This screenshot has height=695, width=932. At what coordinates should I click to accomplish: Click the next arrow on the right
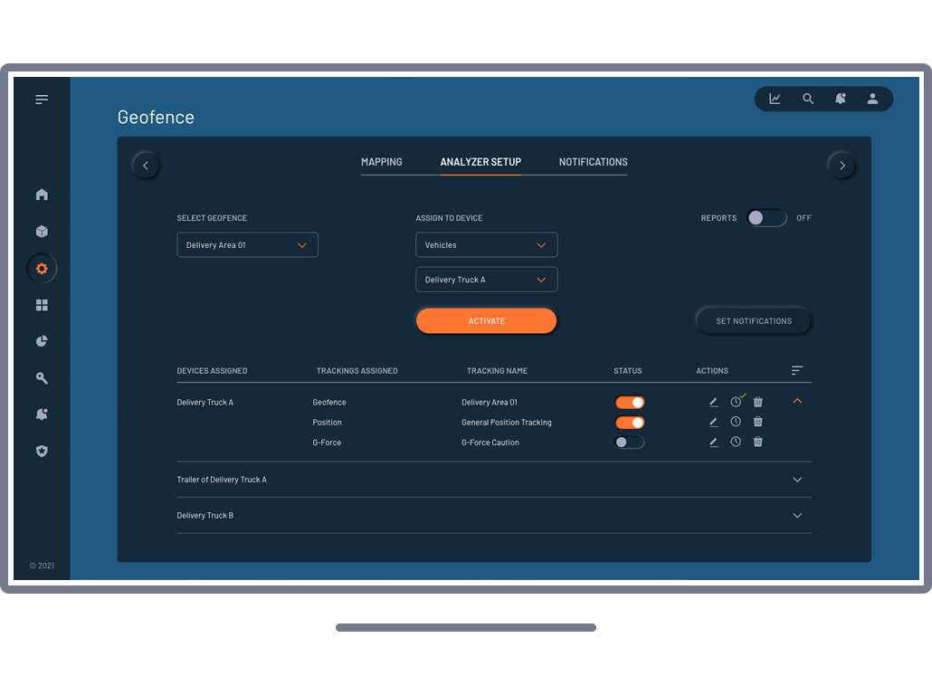(x=842, y=166)
